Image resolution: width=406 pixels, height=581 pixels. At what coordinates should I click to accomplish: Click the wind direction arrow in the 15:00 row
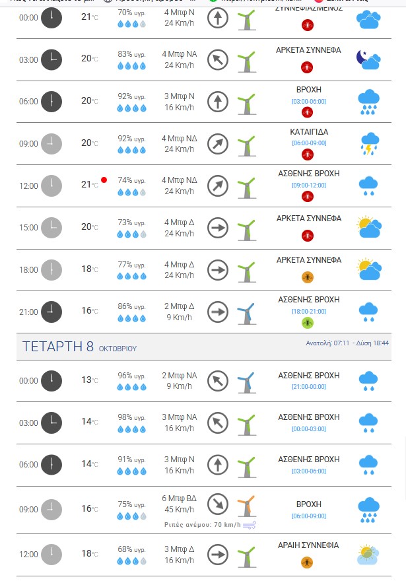[x=217, y=228]
